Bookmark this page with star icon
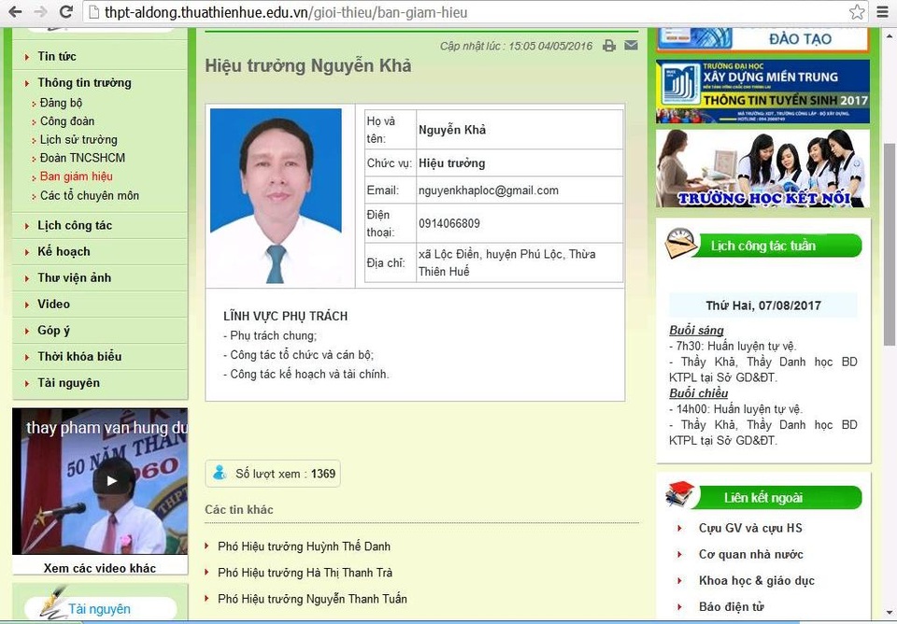The image size is (897, 624). tap(857, 12)
